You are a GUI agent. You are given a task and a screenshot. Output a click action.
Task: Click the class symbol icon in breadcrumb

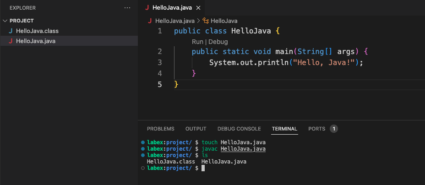206,21
